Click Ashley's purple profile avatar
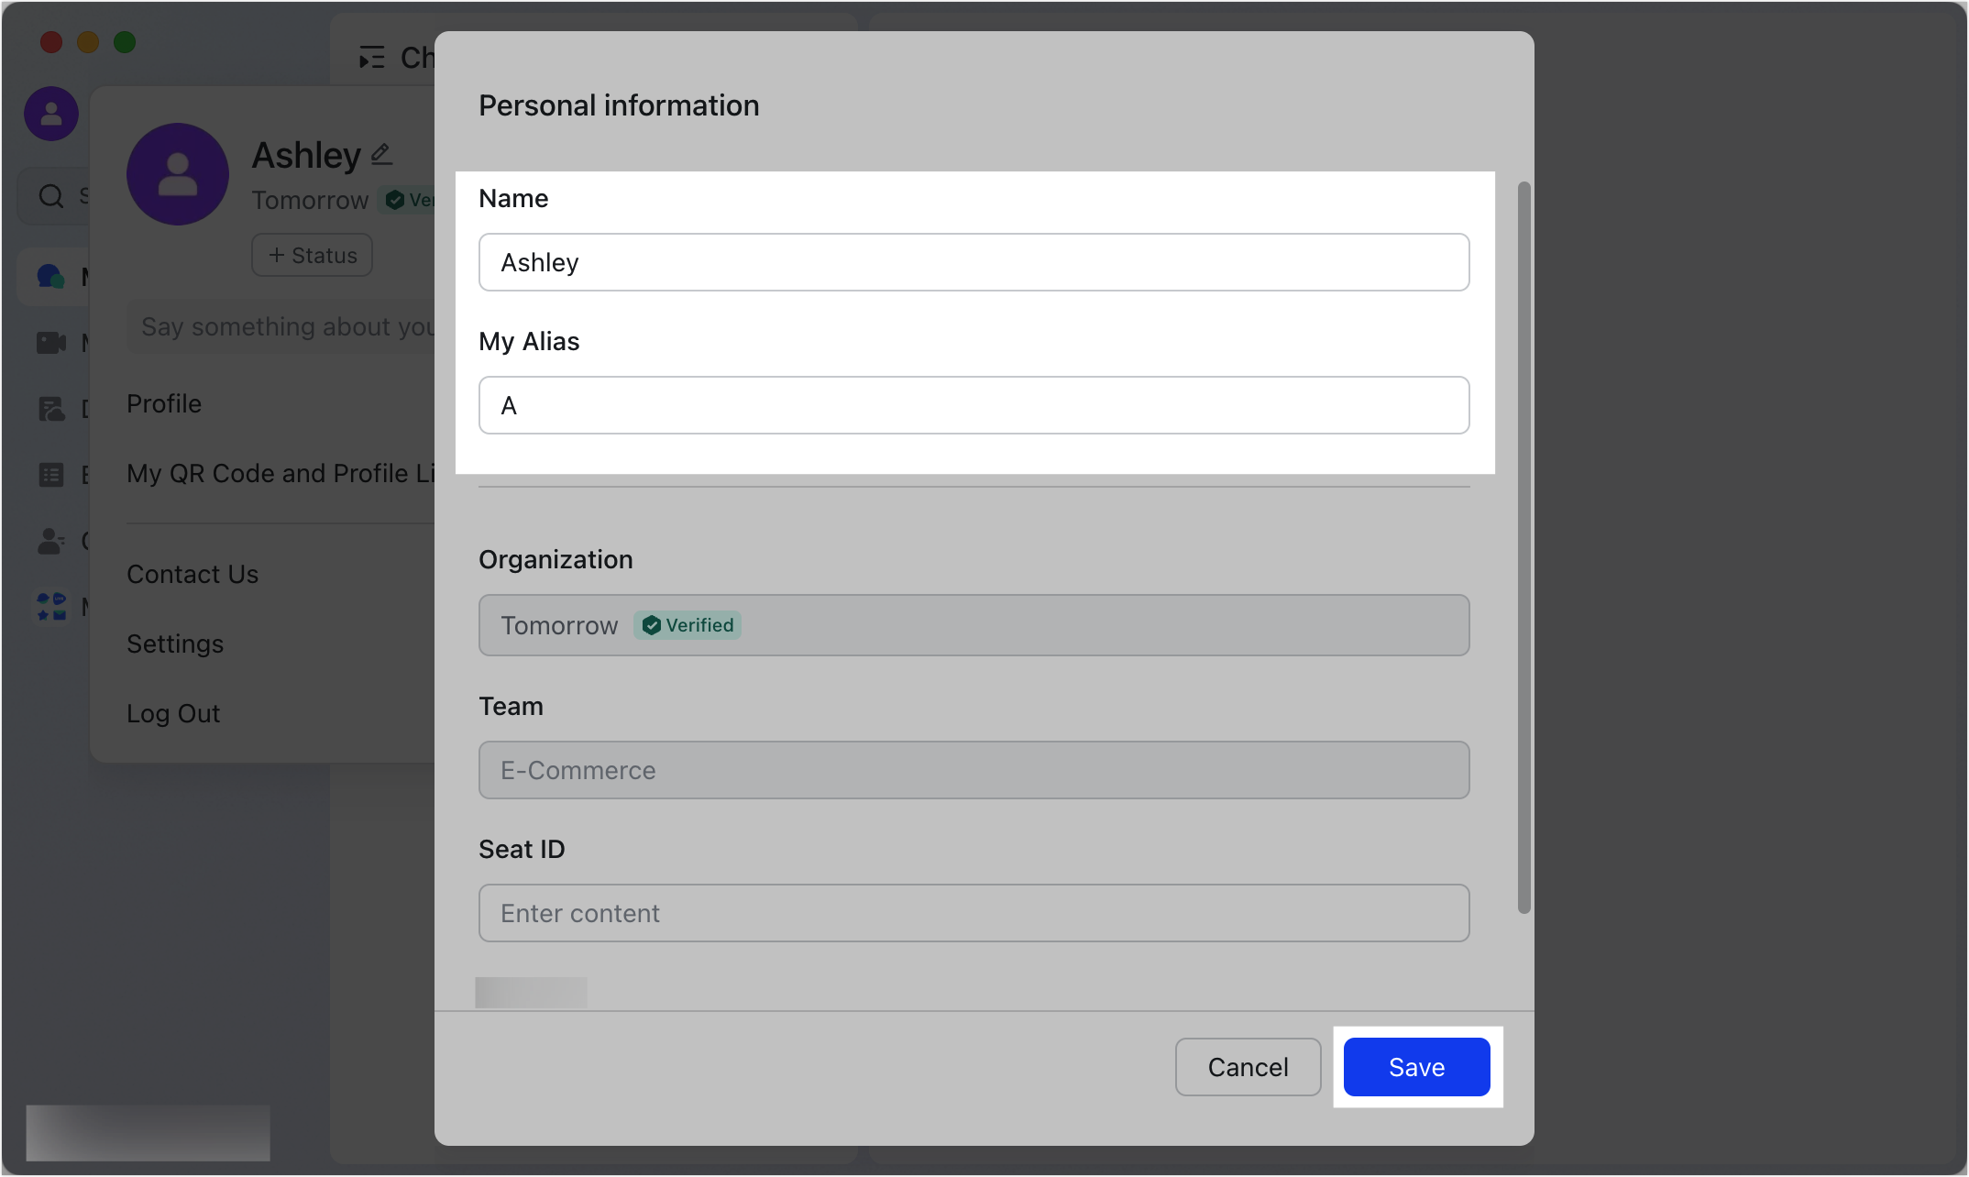 point(178,174)
